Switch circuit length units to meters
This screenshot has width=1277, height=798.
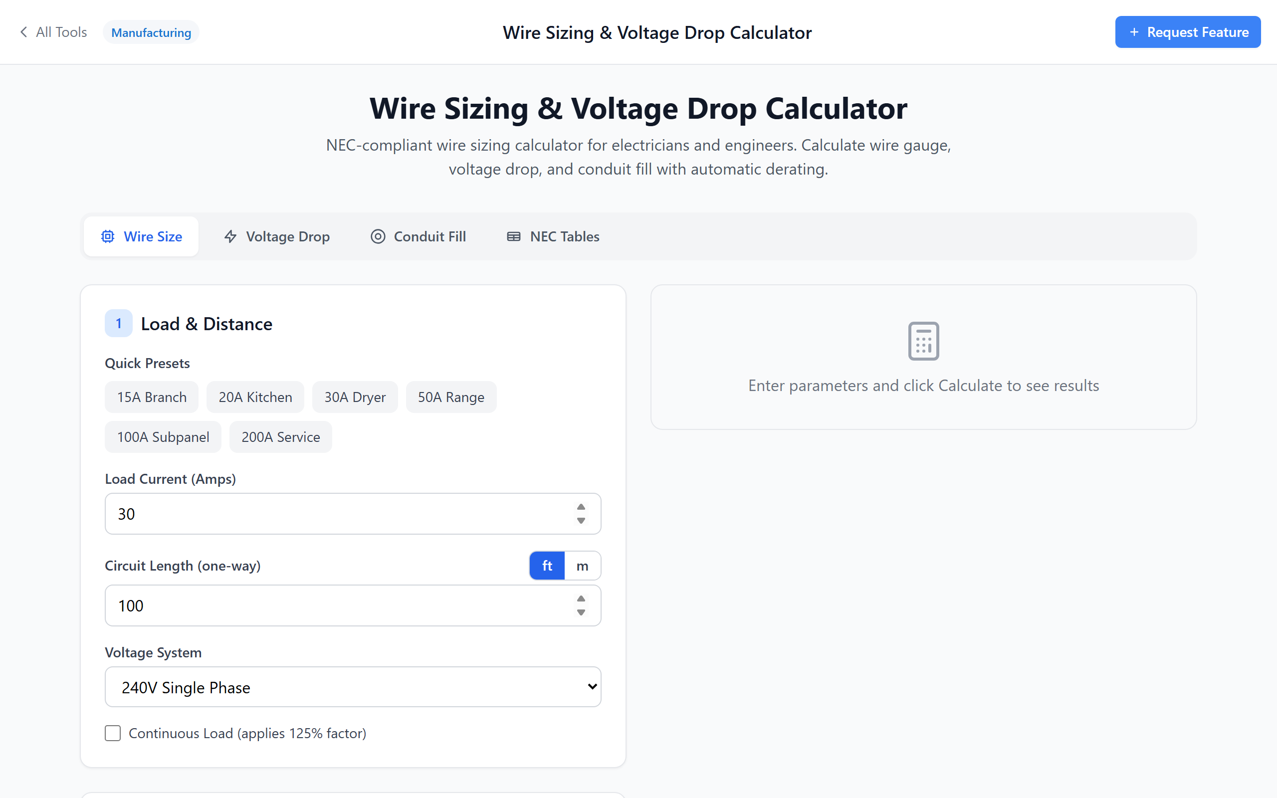click(582, 565)
